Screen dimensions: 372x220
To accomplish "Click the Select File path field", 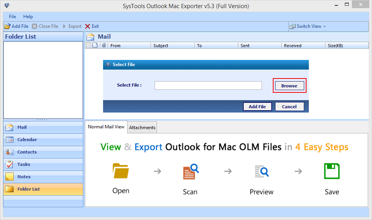I will click(208, 85).
